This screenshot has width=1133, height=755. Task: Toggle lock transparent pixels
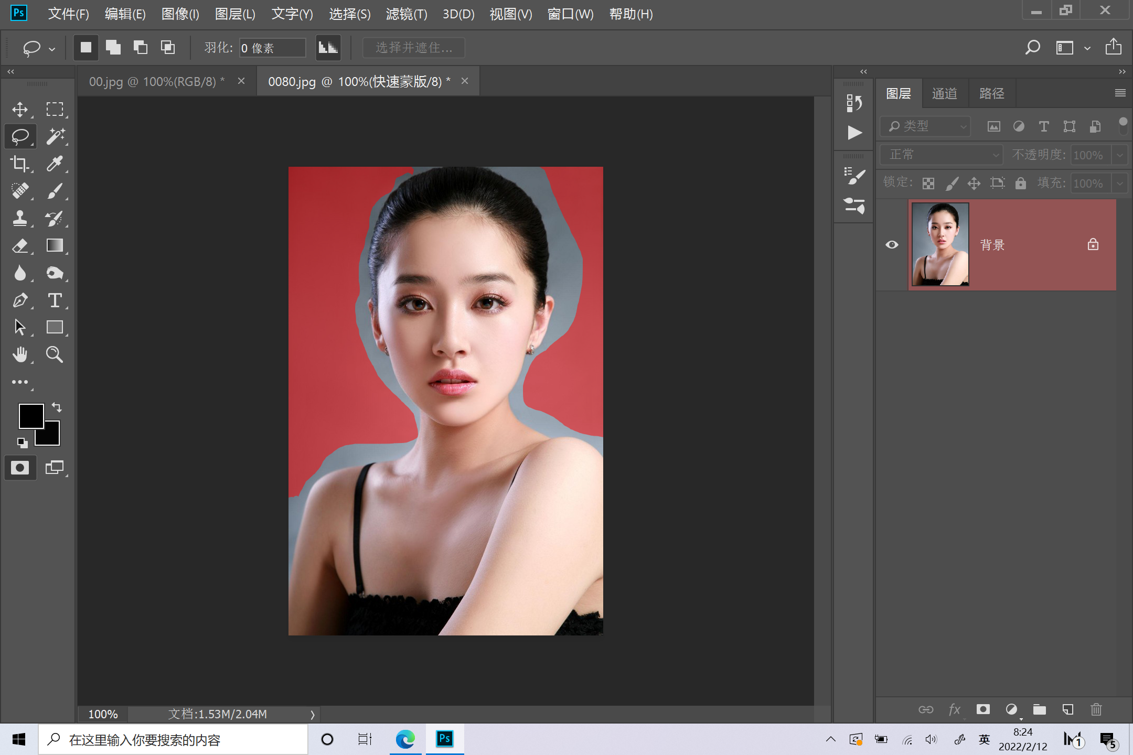[928, 183]
